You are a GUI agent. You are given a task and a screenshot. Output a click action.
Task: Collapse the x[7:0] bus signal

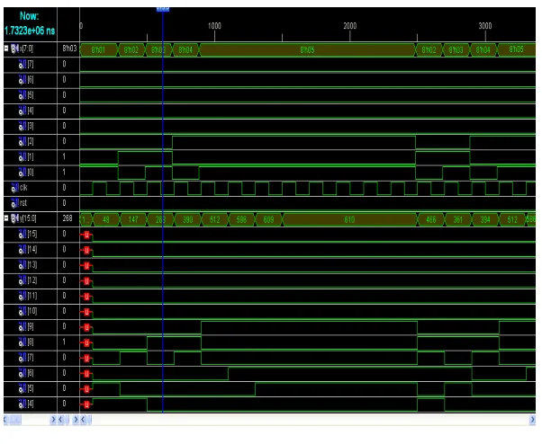tap(6, 49)
